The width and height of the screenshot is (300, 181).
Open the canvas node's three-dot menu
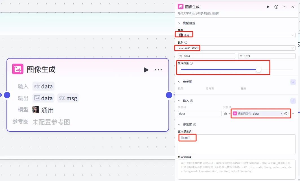[x=158, y=70]
